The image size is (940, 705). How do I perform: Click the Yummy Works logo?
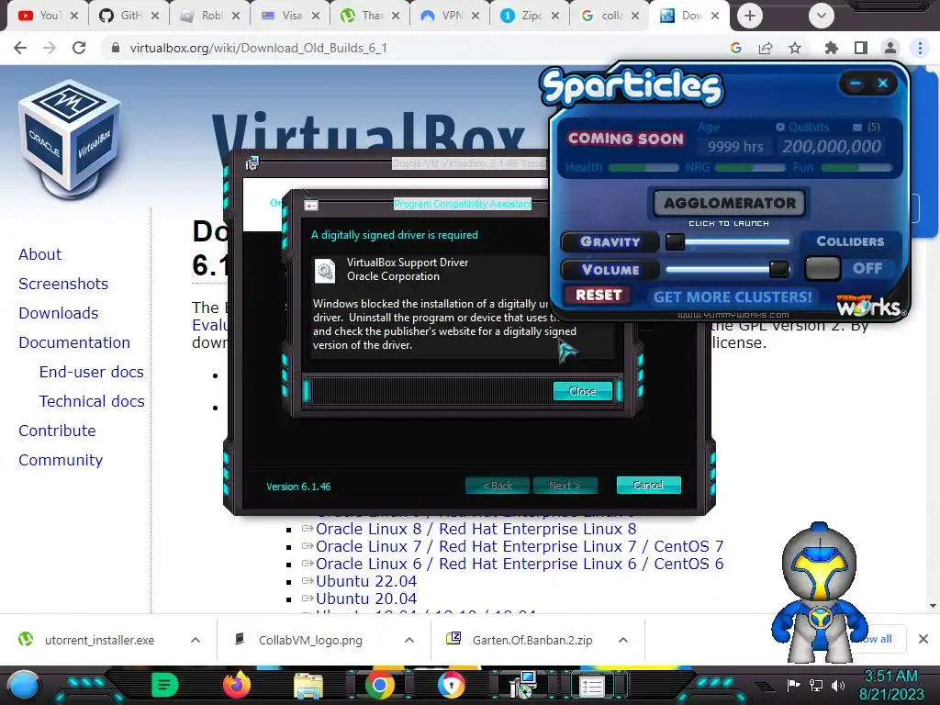click(870, 305)
